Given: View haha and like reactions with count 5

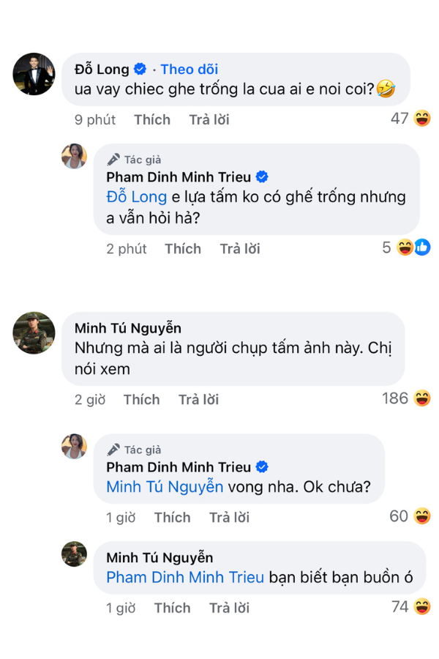Looking at the screenshot, I should (406, 247).
